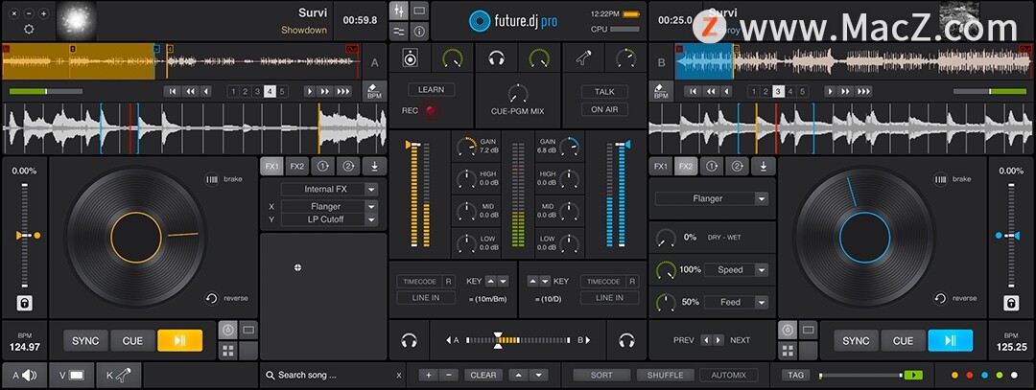This screenshot has width=1036, height=390.
Task: Select deck A FX2 tab
Action: coord(297,167)
